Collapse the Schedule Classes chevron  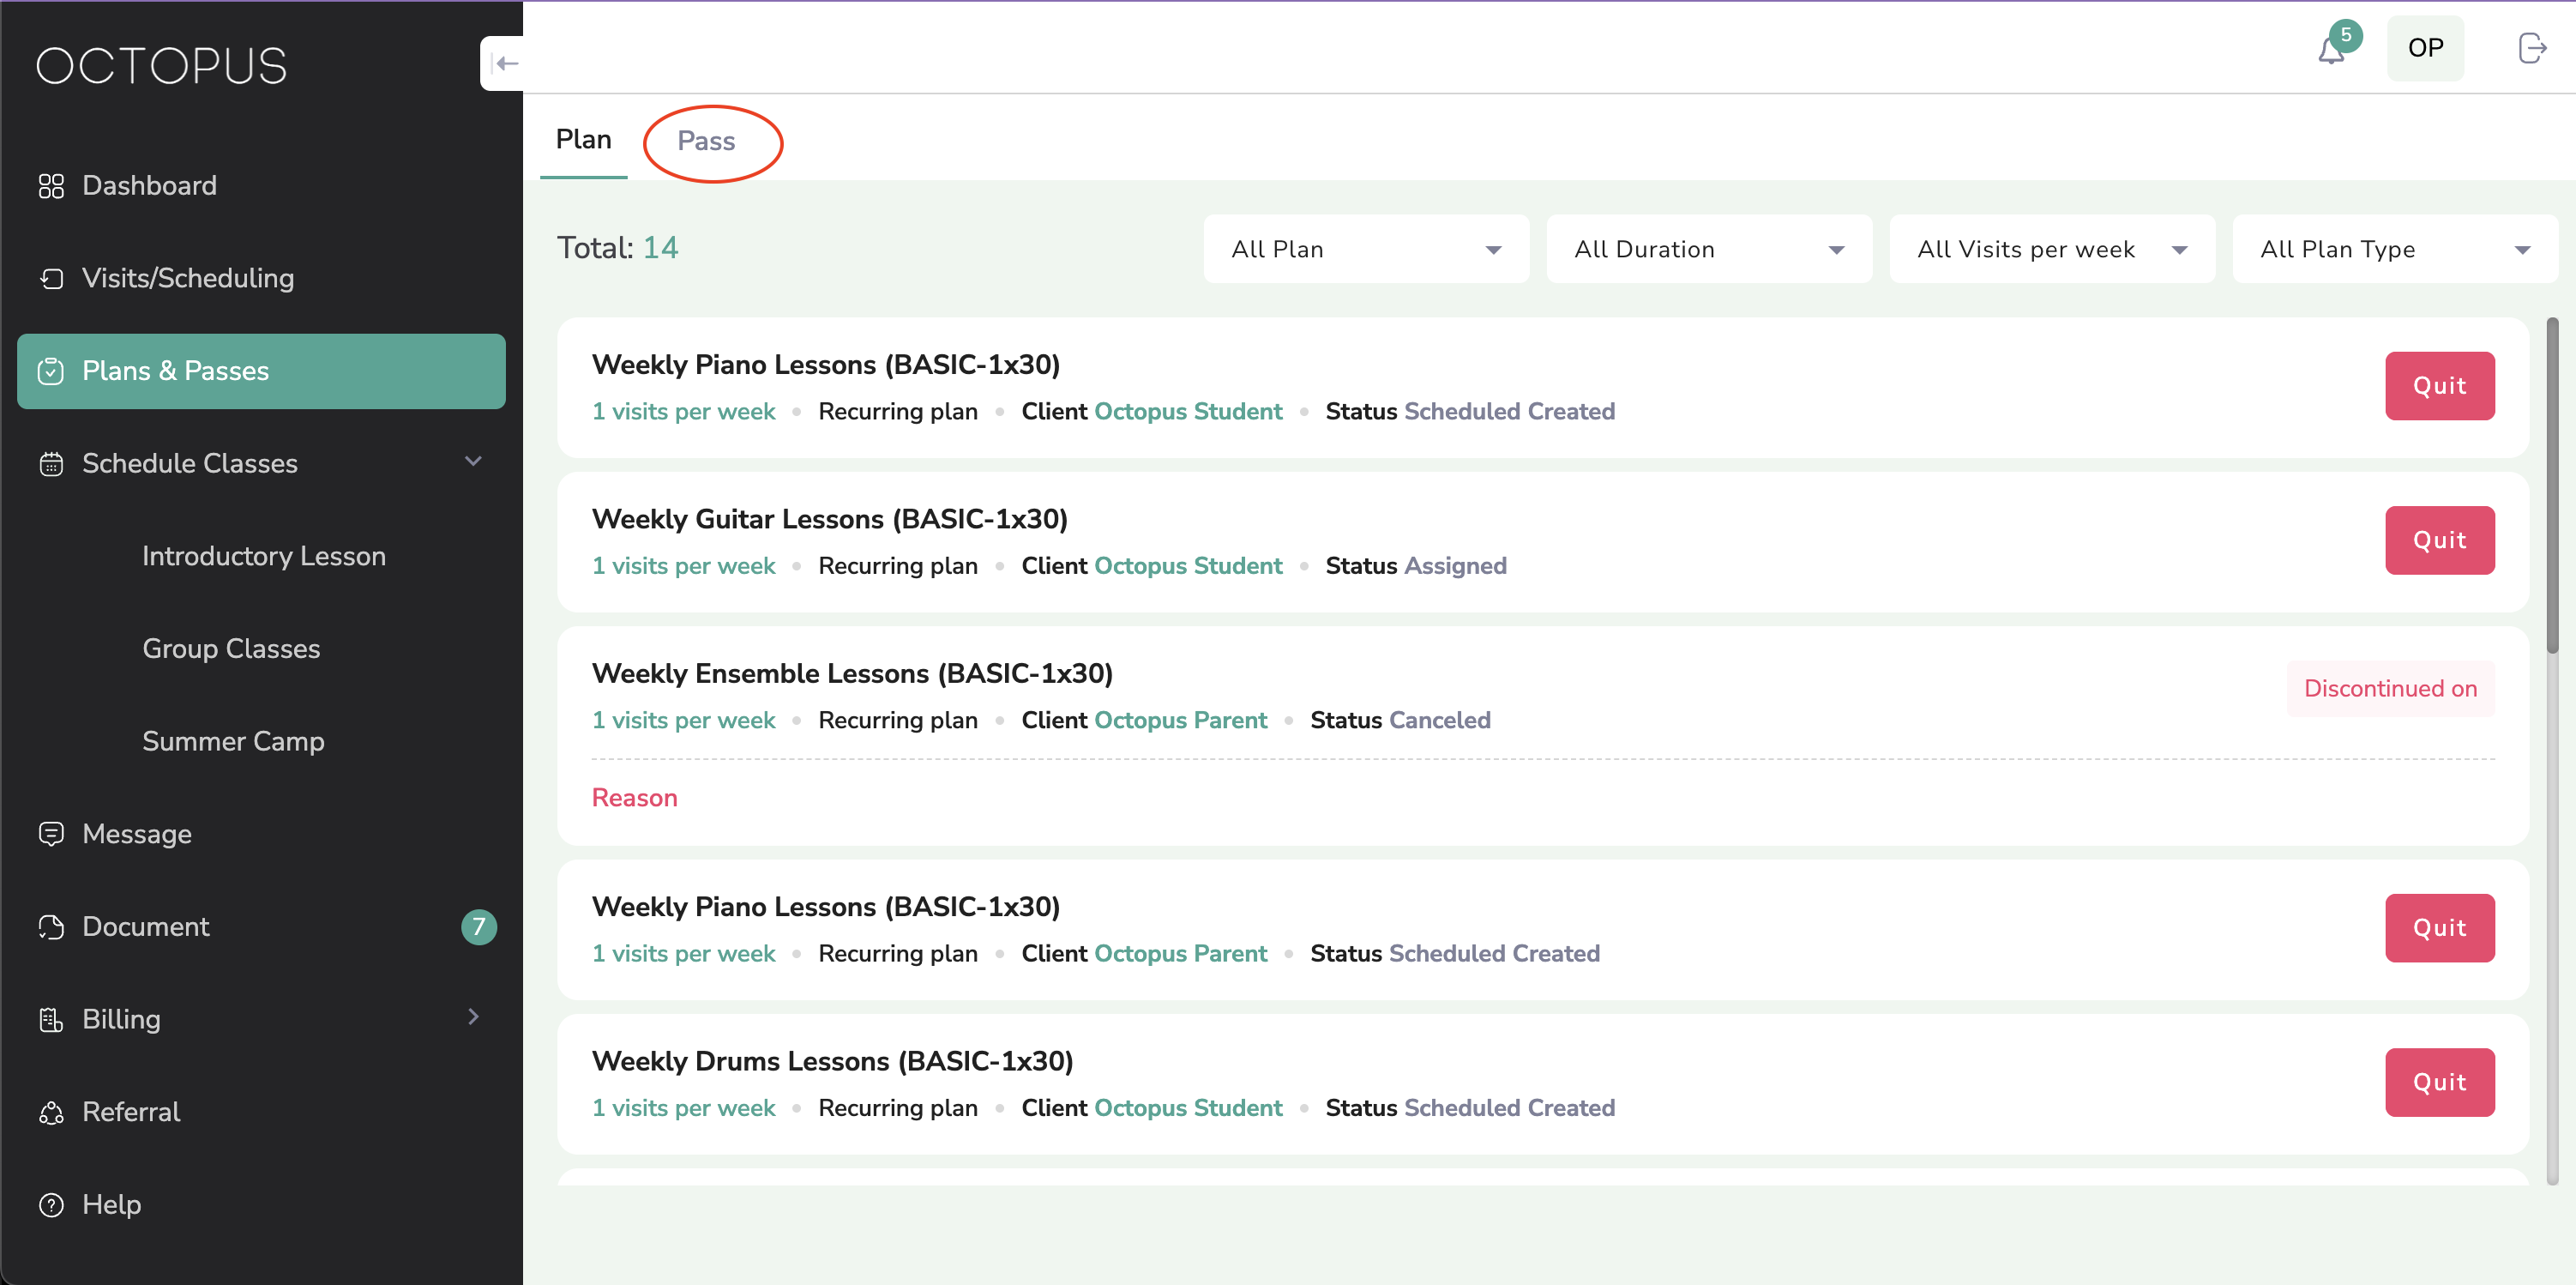tap(474, 461)
